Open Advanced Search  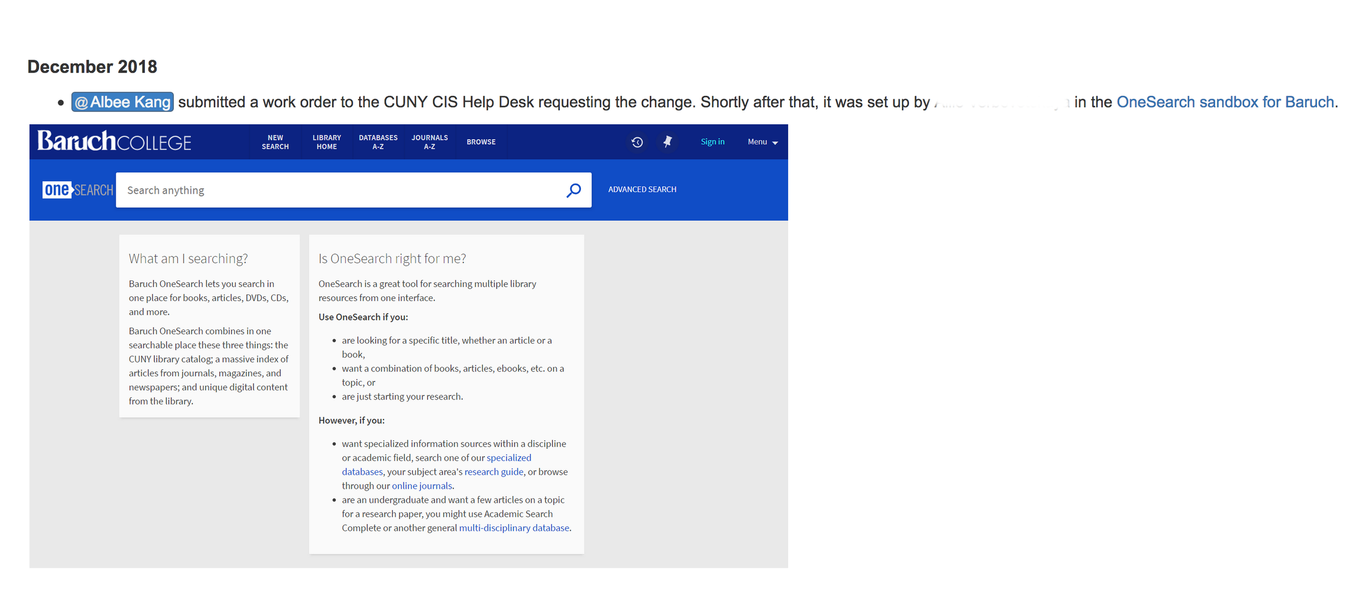tap(642, 189)
